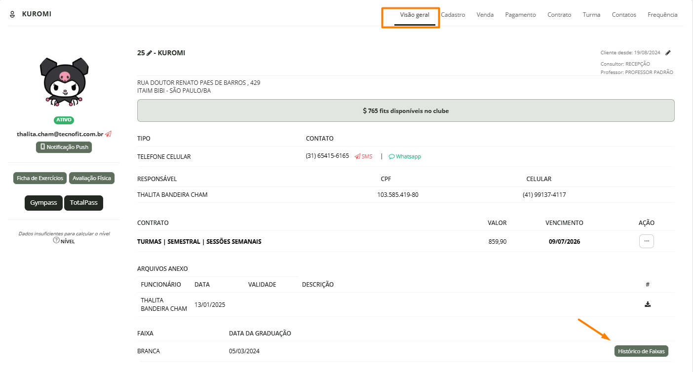Click the address line RUA DOUTOR RENATO PAES DE BARROS

198,83
